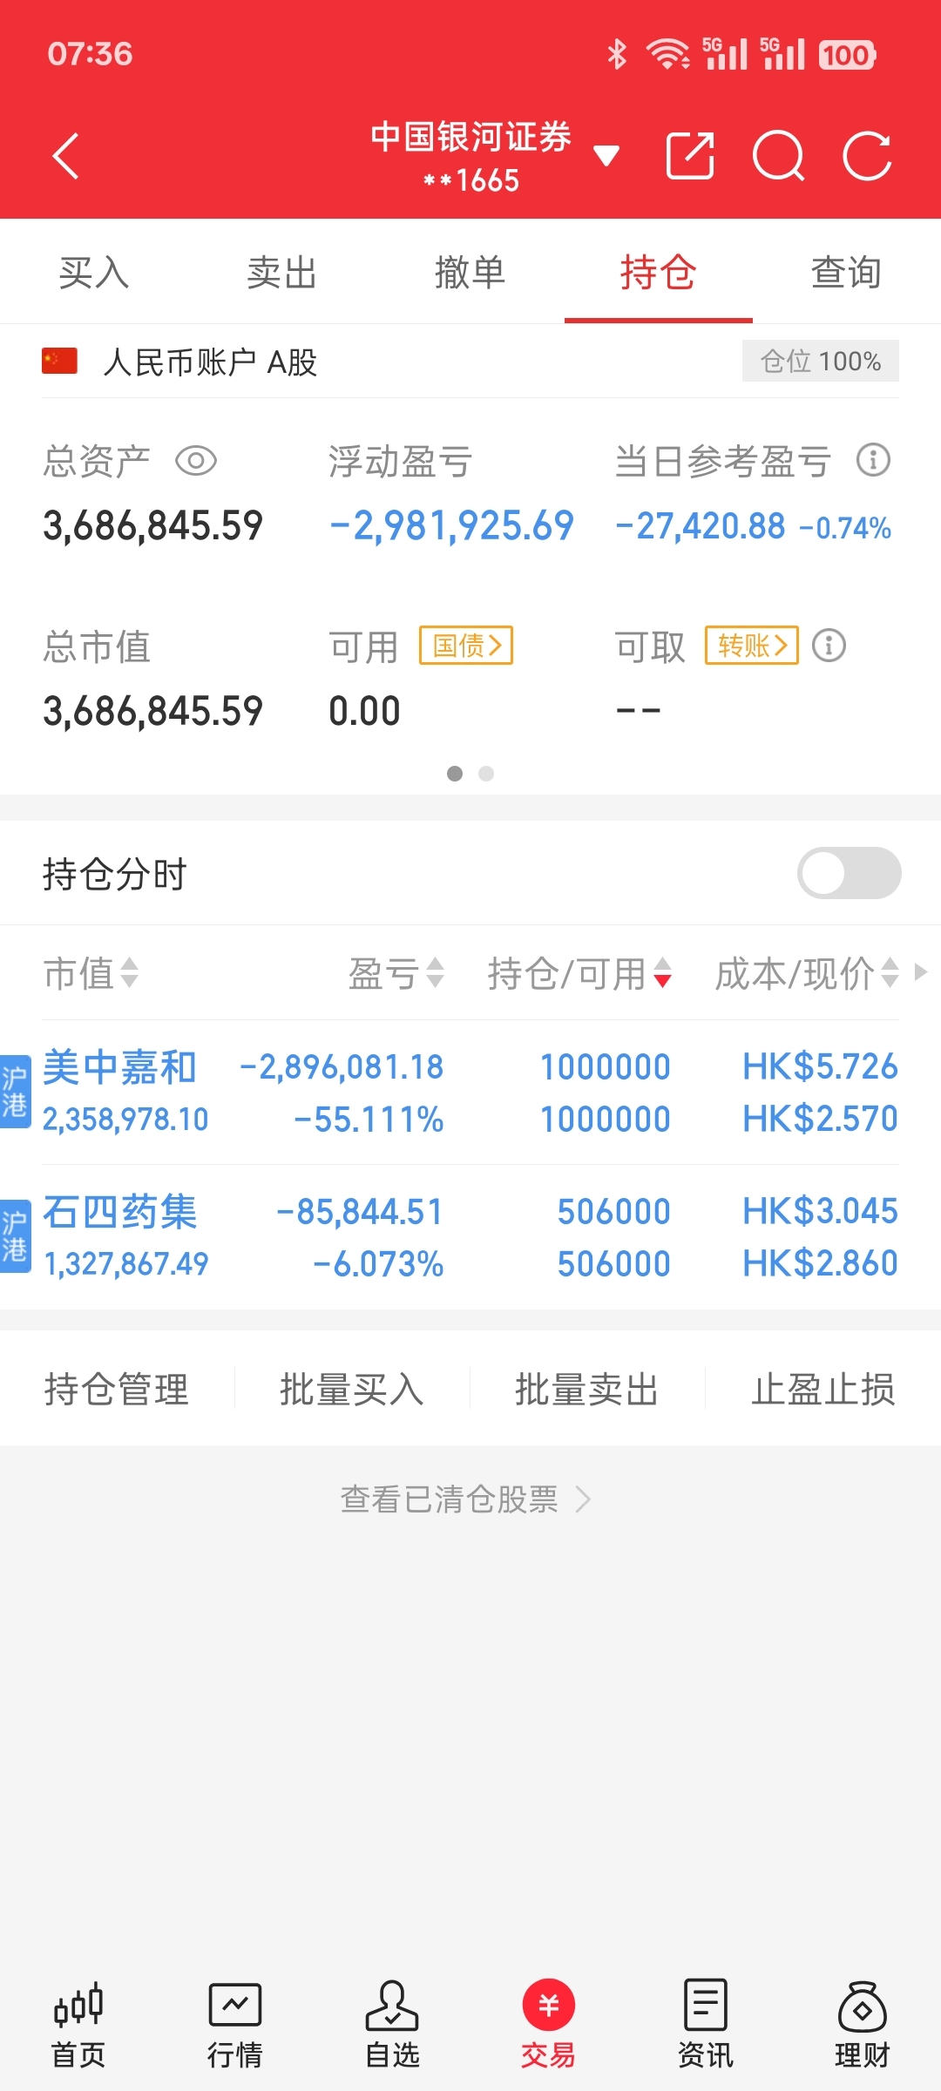
Task: Go to 行情 in bottom navigation
Action: (x=235, y=2023)
